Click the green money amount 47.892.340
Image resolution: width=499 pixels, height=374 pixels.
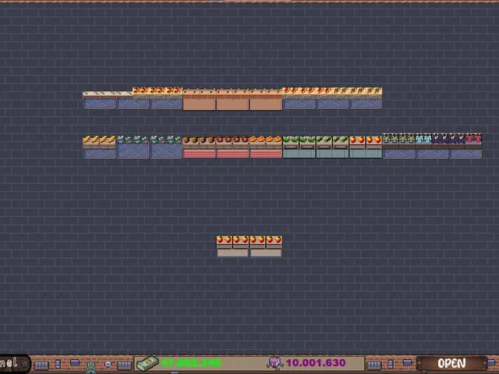click(190, 363)
